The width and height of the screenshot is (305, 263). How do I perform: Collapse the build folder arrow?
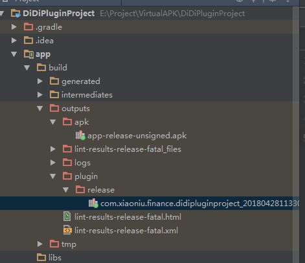(x=27, y=68)
